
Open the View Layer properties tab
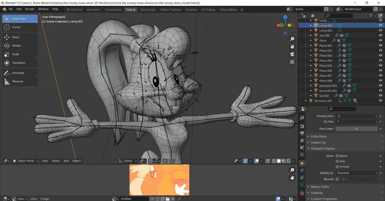302,140
